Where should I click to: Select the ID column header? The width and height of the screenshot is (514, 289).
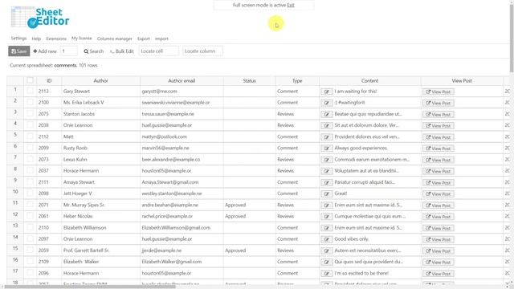pyautogui.click(x=49, y=80)
